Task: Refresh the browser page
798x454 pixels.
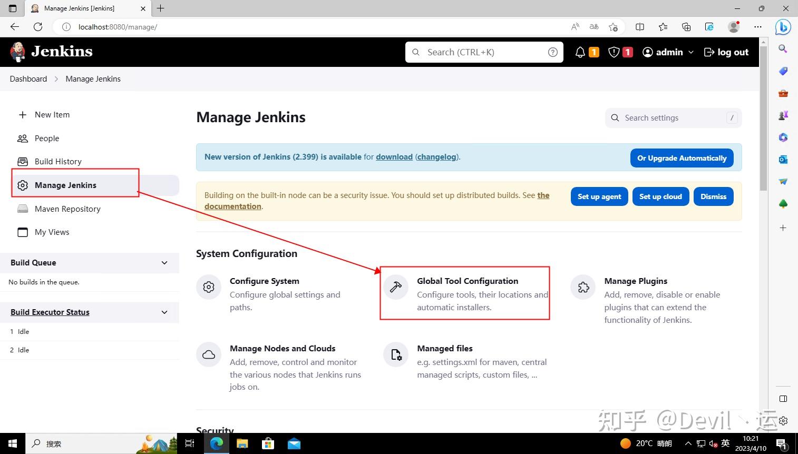Action: click(38, 27)
